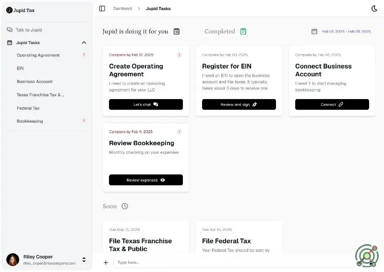Click the Jupid Tax logo
Screen dimensions: 384x272
coord(20,10)
